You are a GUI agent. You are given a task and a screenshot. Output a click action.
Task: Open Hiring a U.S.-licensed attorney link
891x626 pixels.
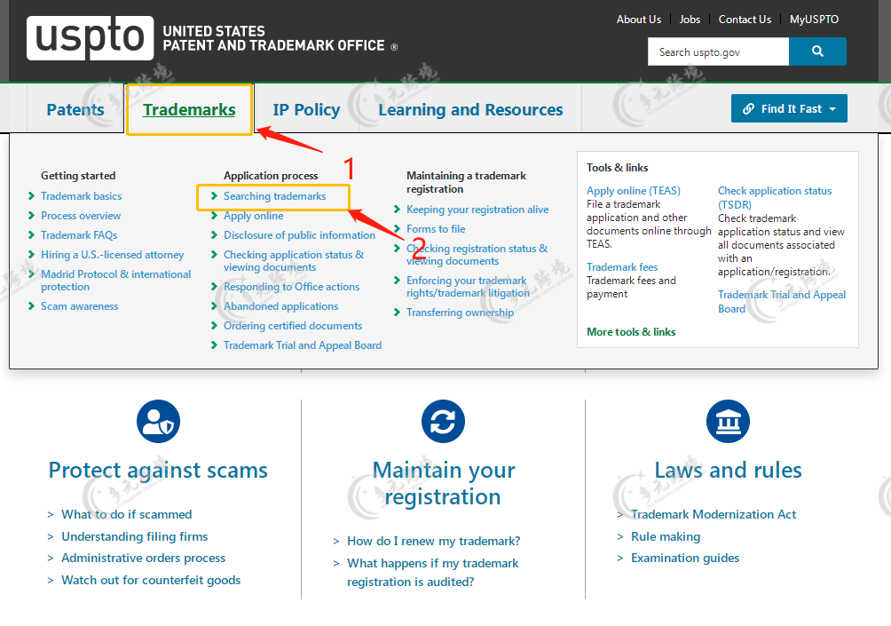tap(113, 255)
